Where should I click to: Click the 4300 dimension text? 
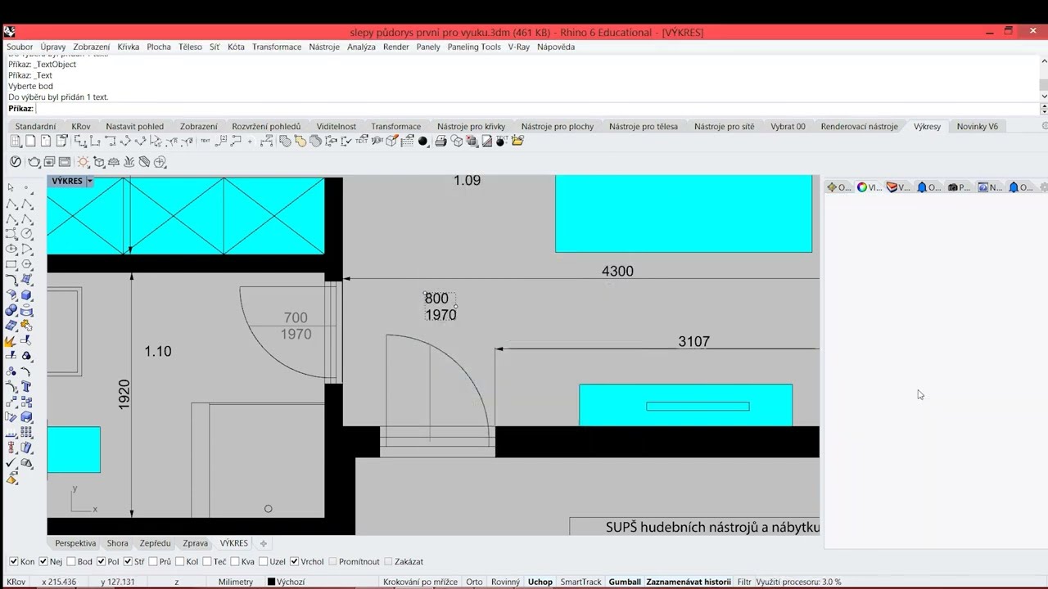[617, 271]
